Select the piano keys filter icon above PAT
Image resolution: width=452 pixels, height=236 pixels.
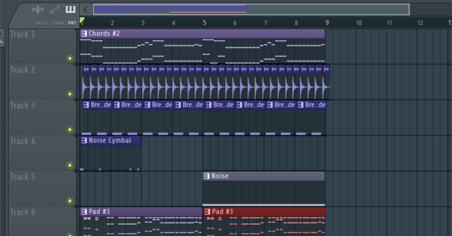[x=70, y=10]
